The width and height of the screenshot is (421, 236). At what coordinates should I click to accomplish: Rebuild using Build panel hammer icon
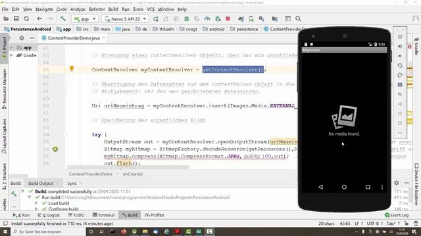(14, 194)
